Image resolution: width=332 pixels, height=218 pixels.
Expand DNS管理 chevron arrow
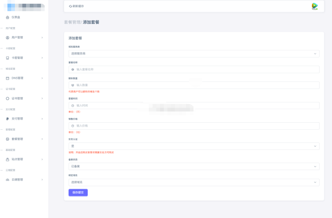(x=42, y=78)
